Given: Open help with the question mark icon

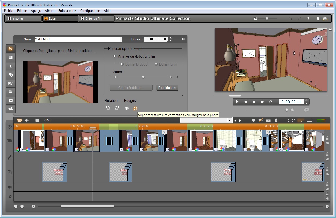Looking at the screenshot, I should [x=308, y=19].
